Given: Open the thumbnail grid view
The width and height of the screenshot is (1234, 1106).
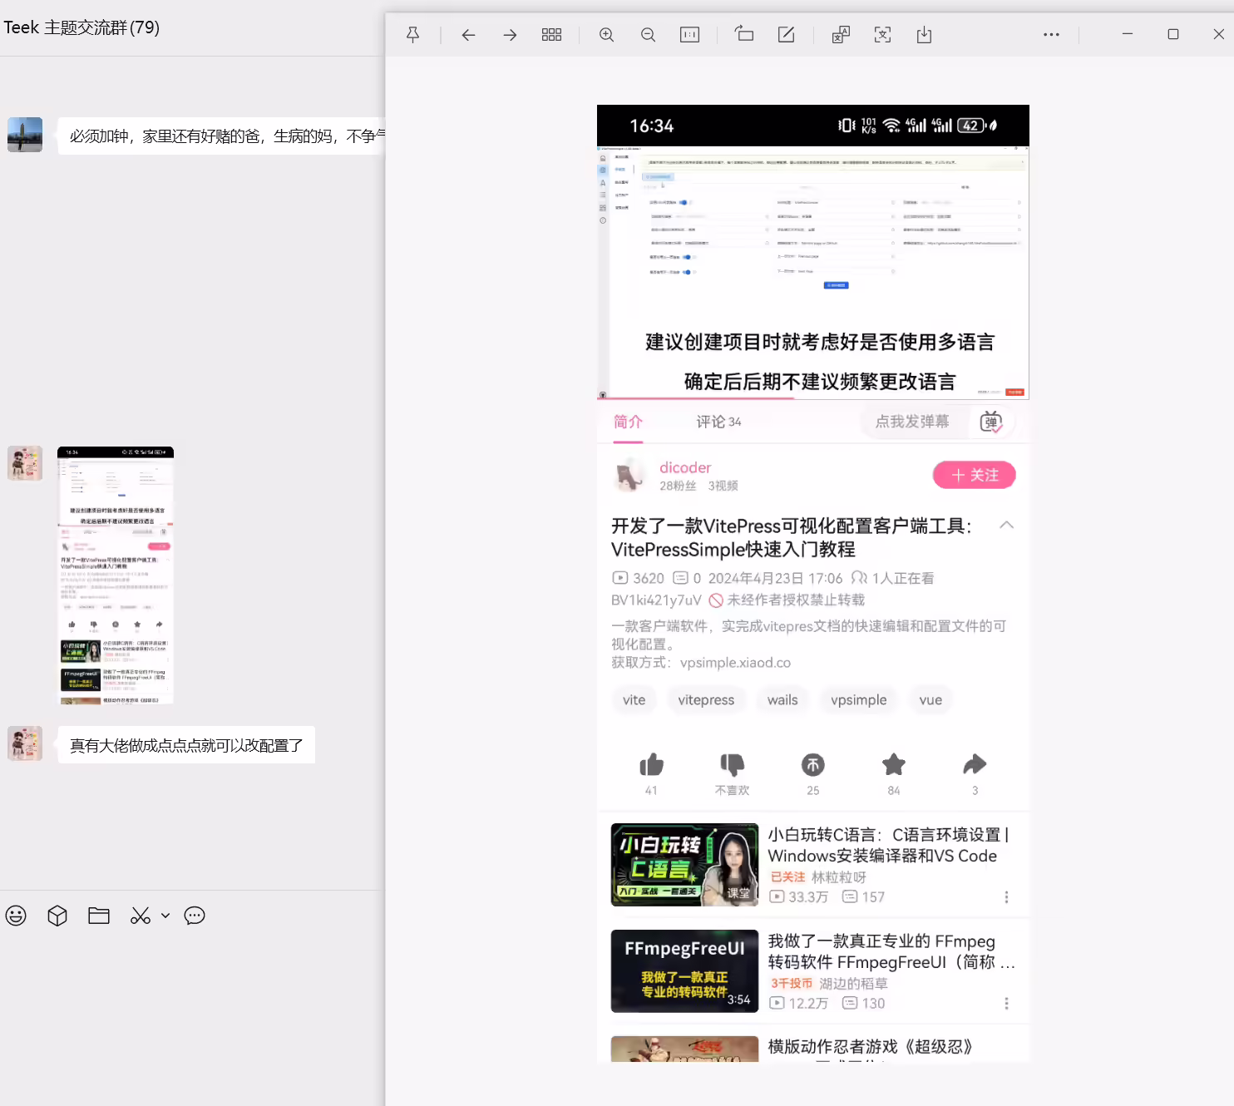Looking at the screenshot, I should [x=551, y=35].
